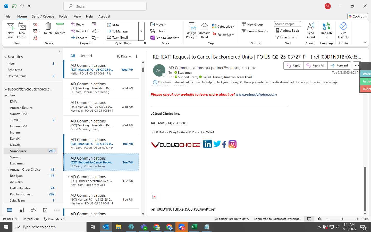
Task: Collapse the ribbon with the chevron
Action: (x=365, y=42)
